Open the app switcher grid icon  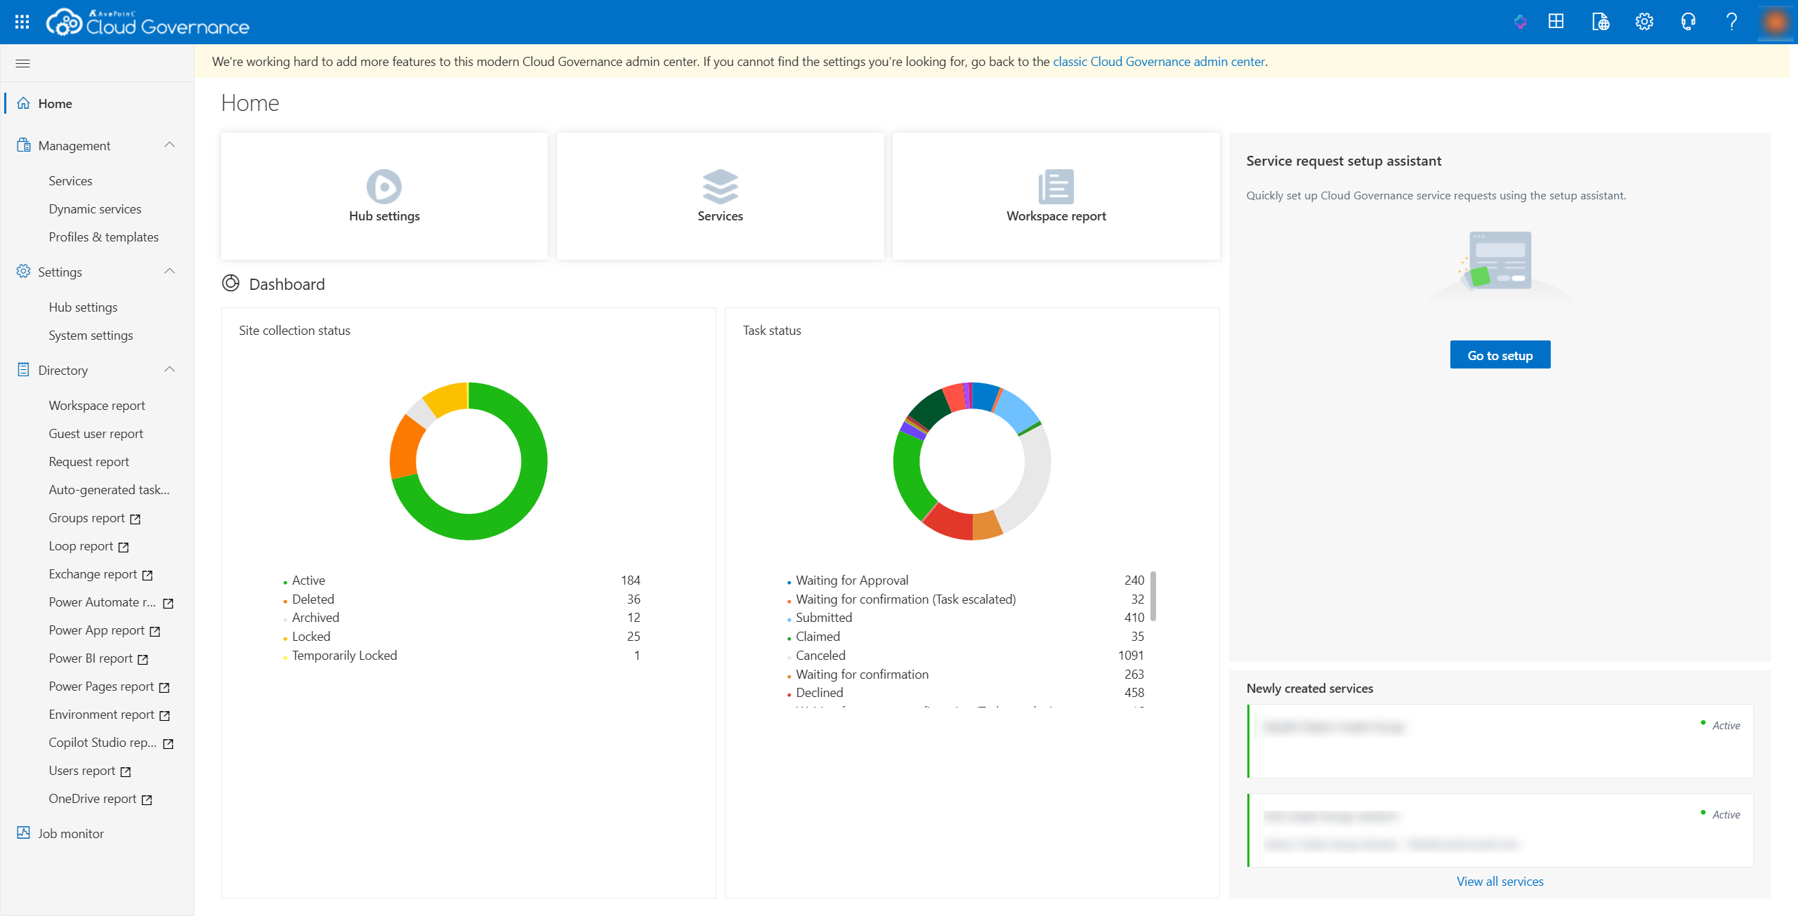1556,22
